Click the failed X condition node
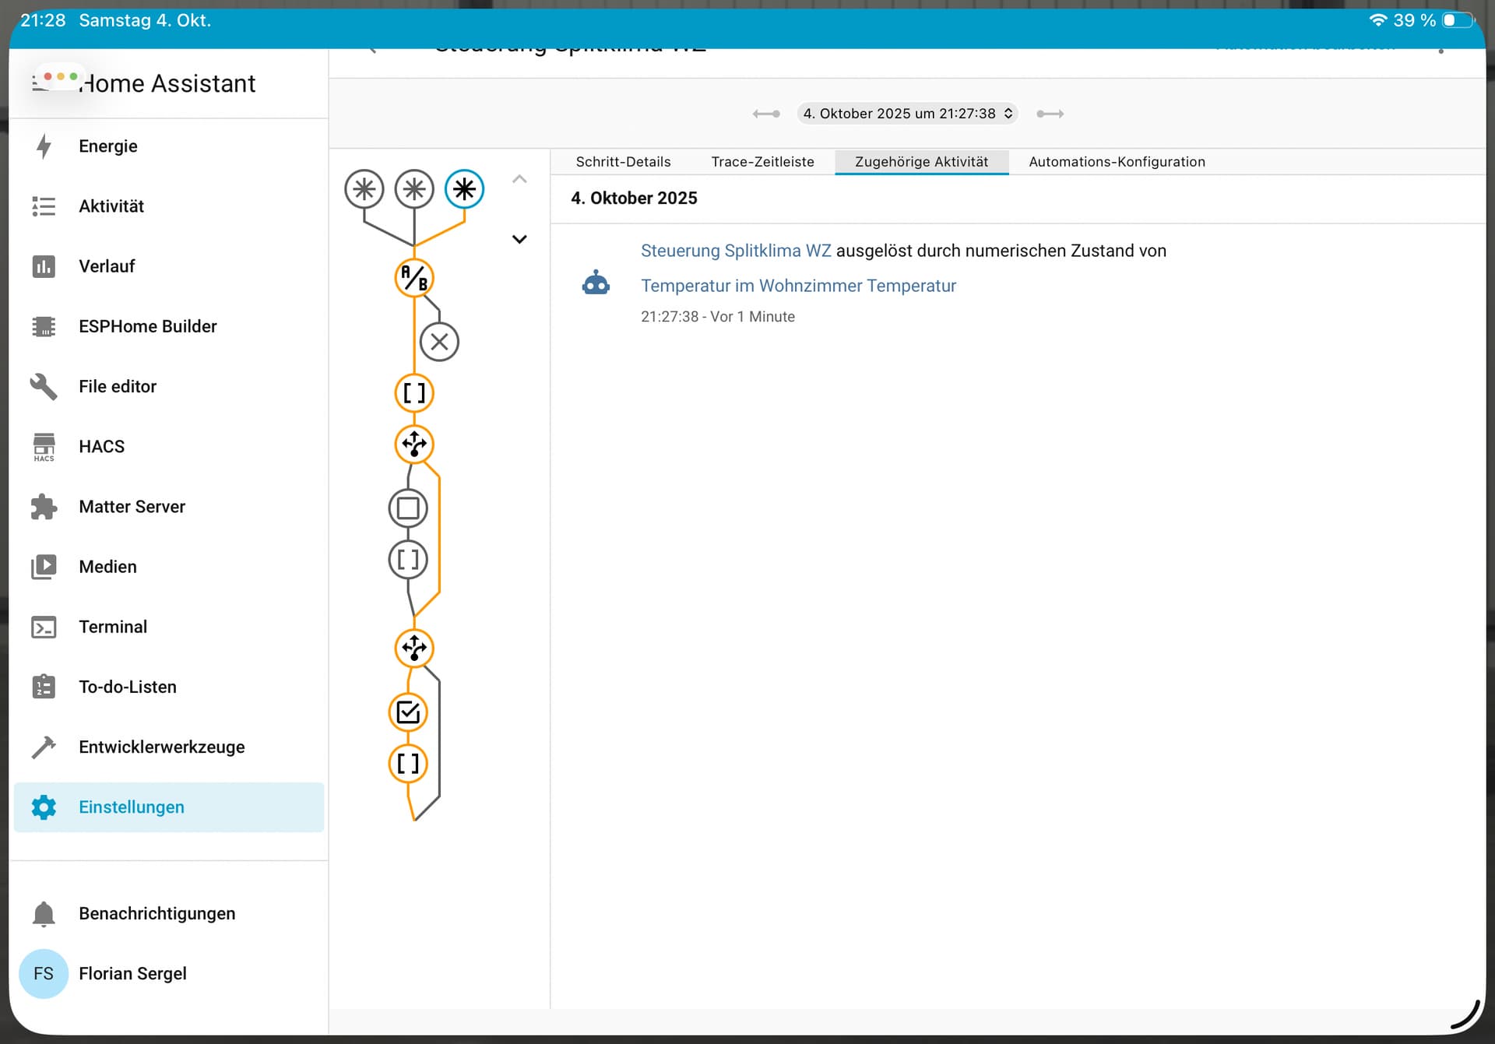This screenshot has height=1044, width=1495. click(439, 342)
